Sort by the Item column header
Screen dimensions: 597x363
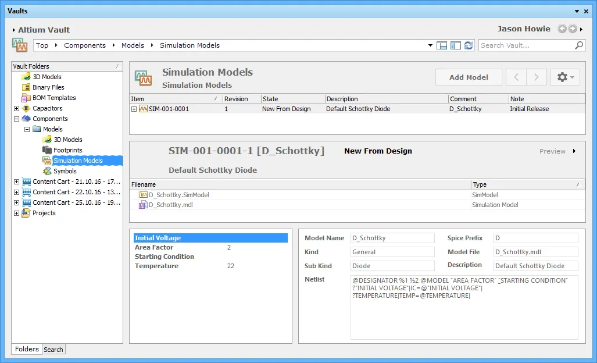[176, 99]
